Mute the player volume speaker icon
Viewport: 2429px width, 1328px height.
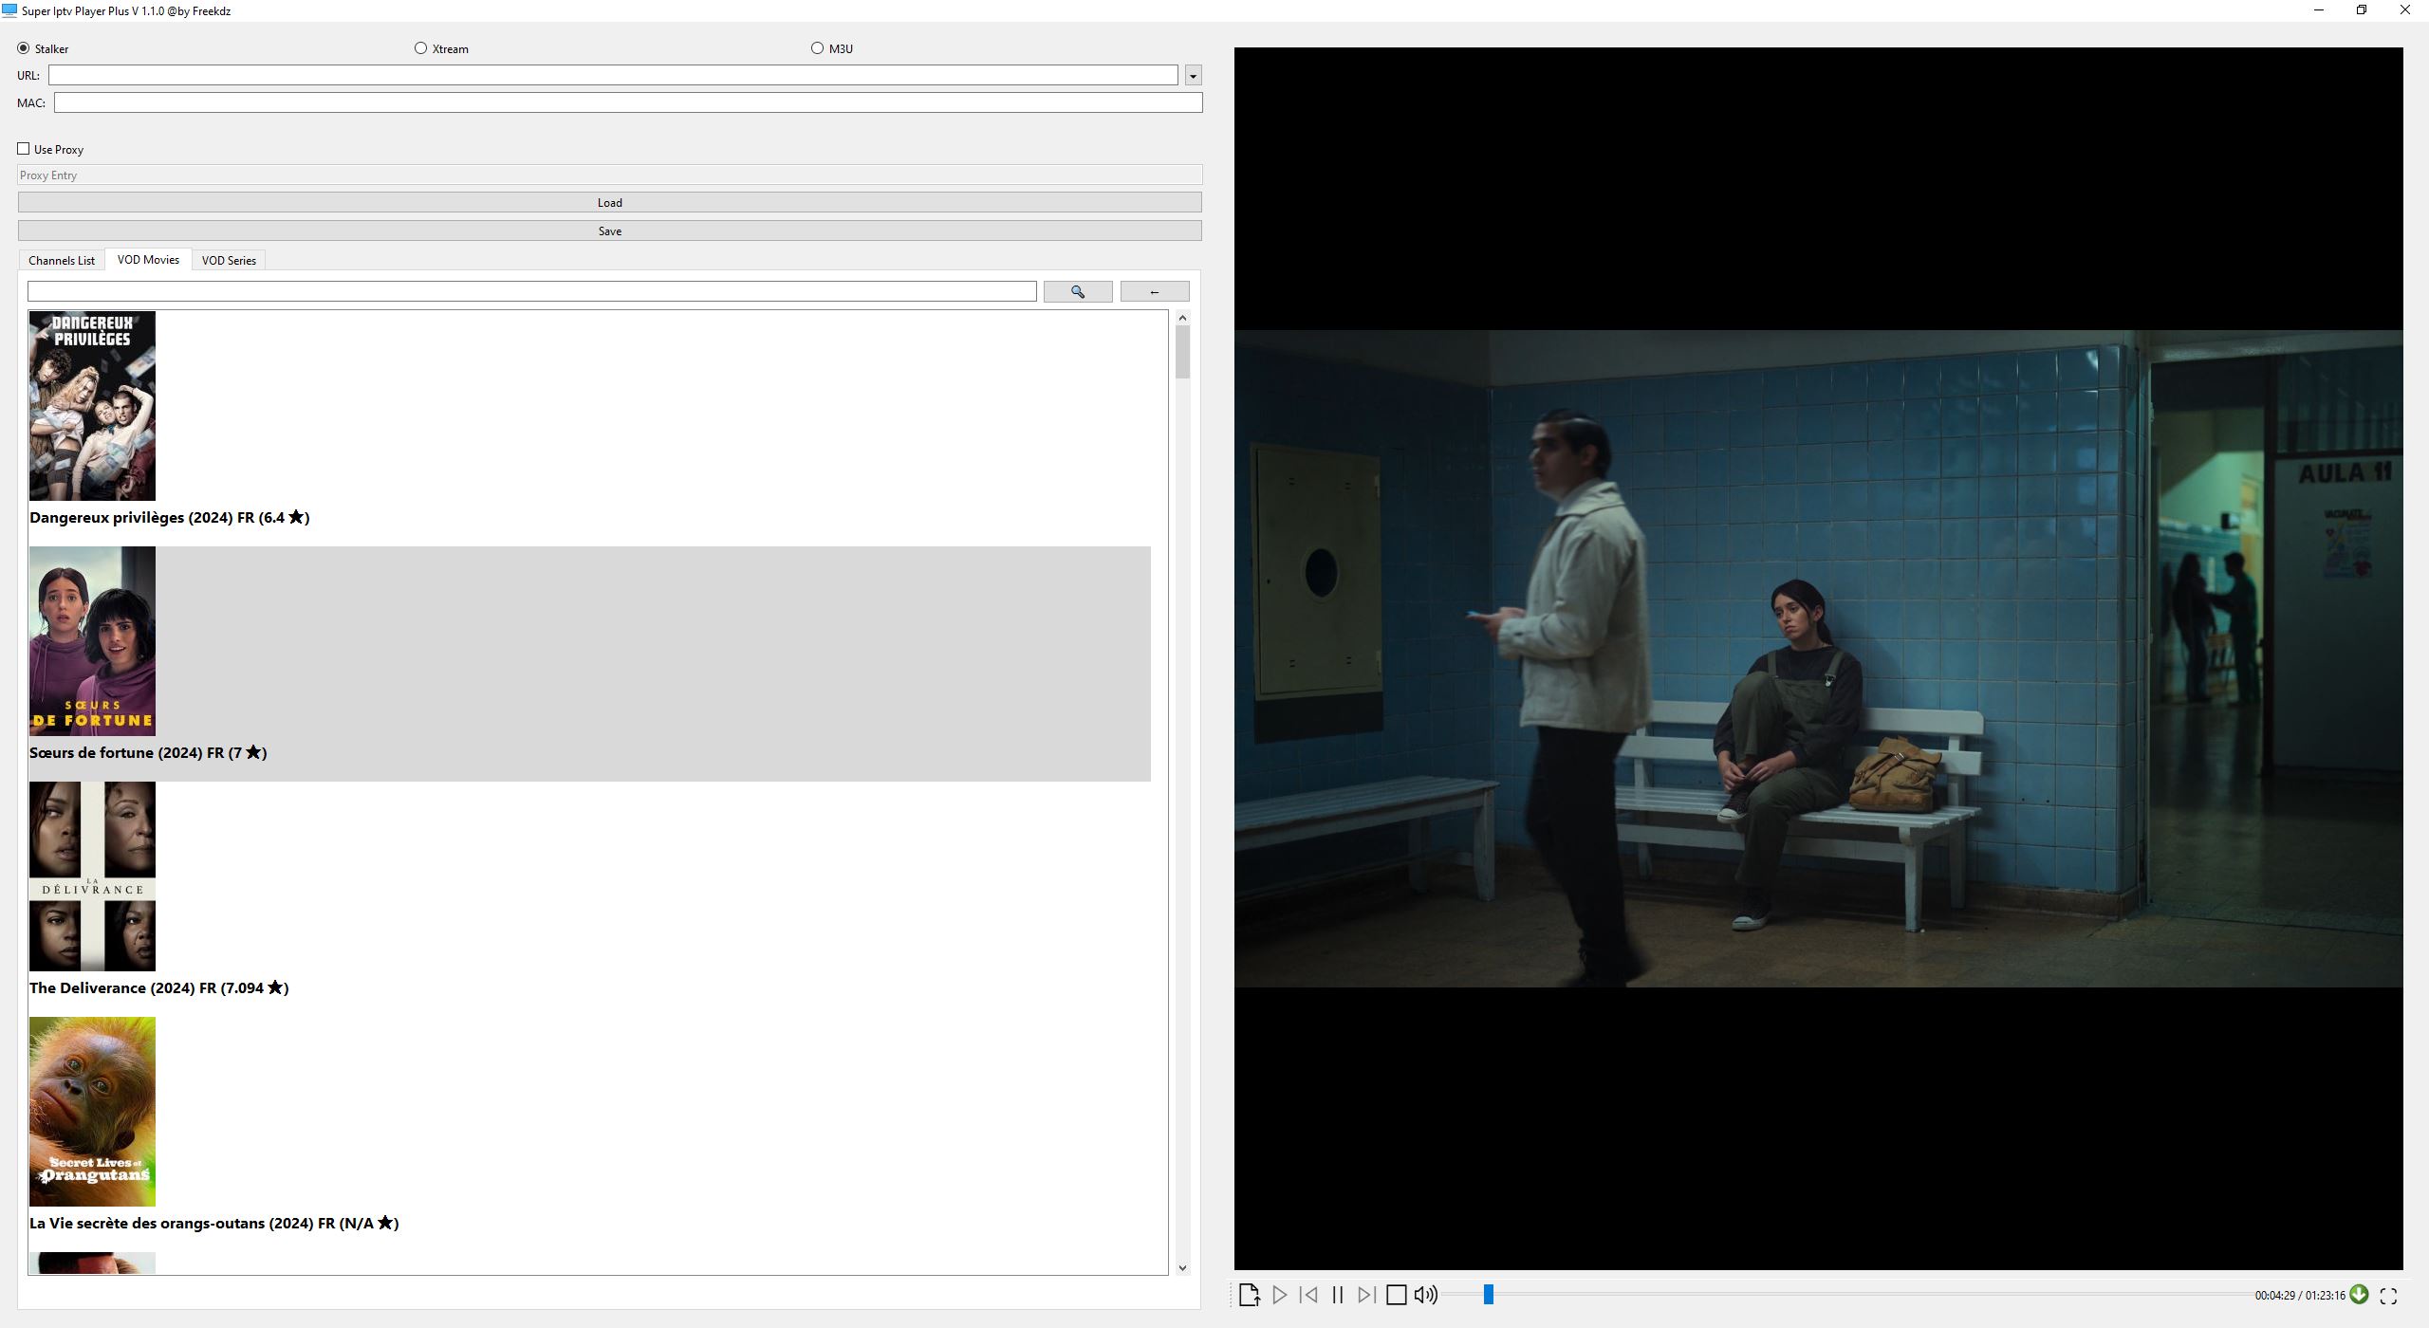(1426, 1295)
